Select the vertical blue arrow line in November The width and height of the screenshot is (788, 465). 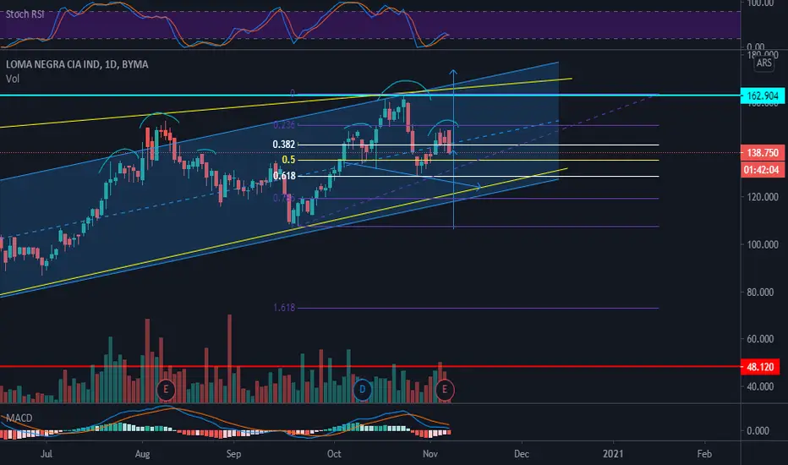[x=453, y=150]
